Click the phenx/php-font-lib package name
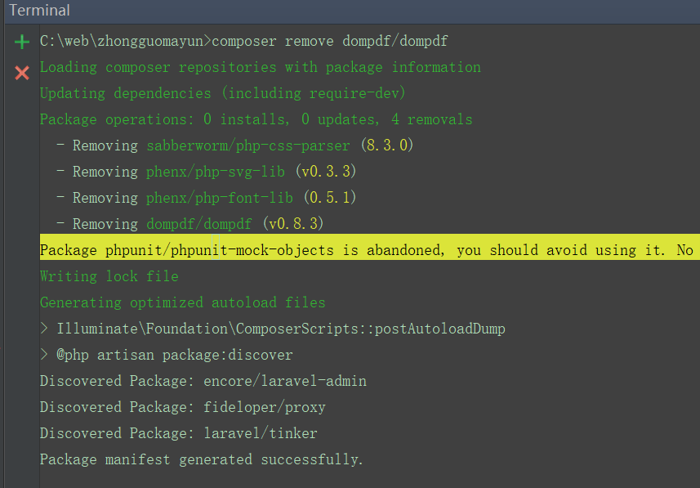Image resolution: width=700 pixels, height=488 pixels. pos(220,198)
